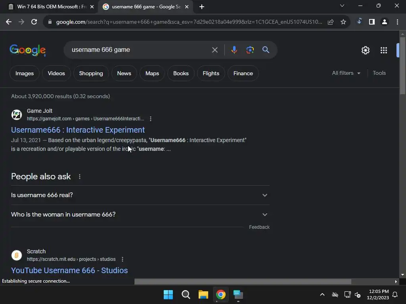Click the gamejolt.com result URL
The height and width of the screenshot is (304, 406).
86,119
